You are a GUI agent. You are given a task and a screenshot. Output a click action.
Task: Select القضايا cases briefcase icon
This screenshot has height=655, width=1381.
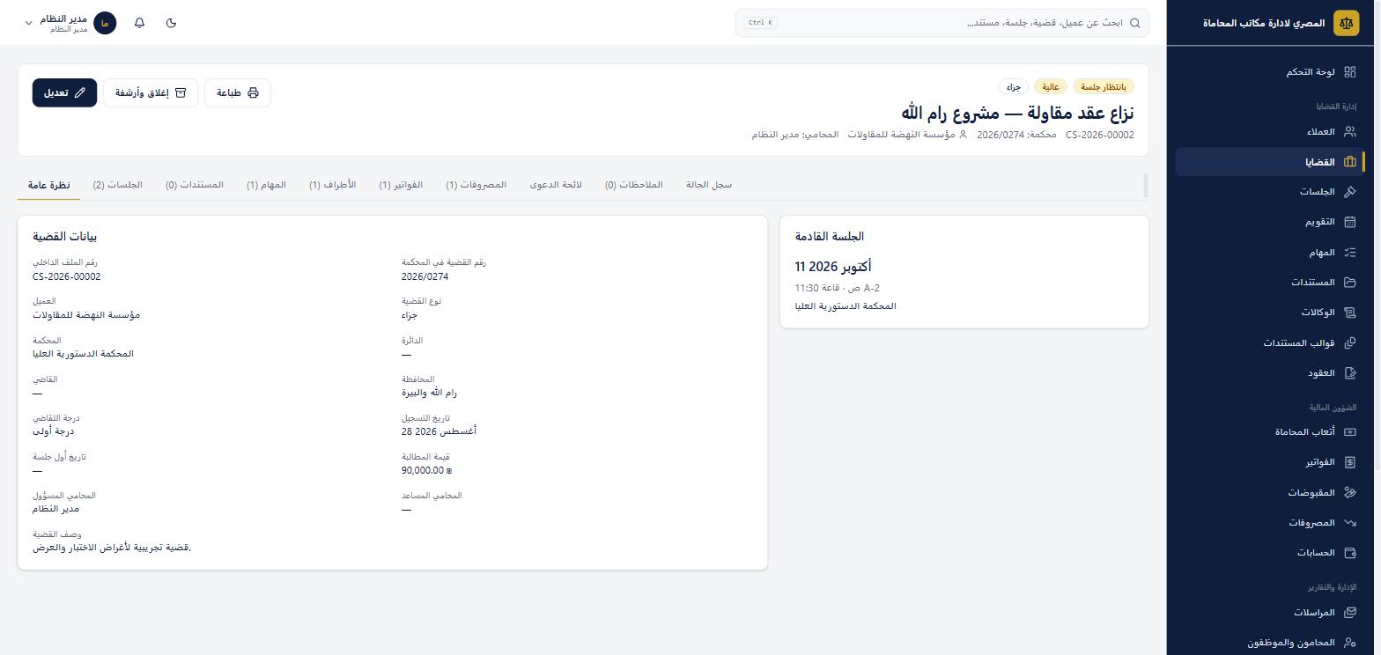[1350, 162]
